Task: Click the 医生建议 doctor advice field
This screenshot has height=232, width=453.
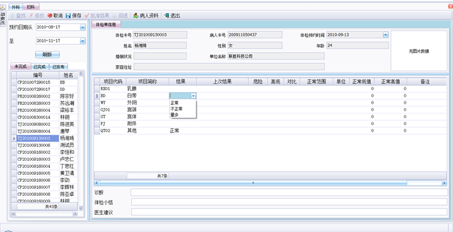Action: tap(289, 212)
